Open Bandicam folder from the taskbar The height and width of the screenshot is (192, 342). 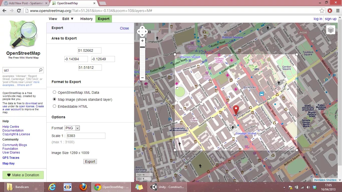click(x=24, y=187)
